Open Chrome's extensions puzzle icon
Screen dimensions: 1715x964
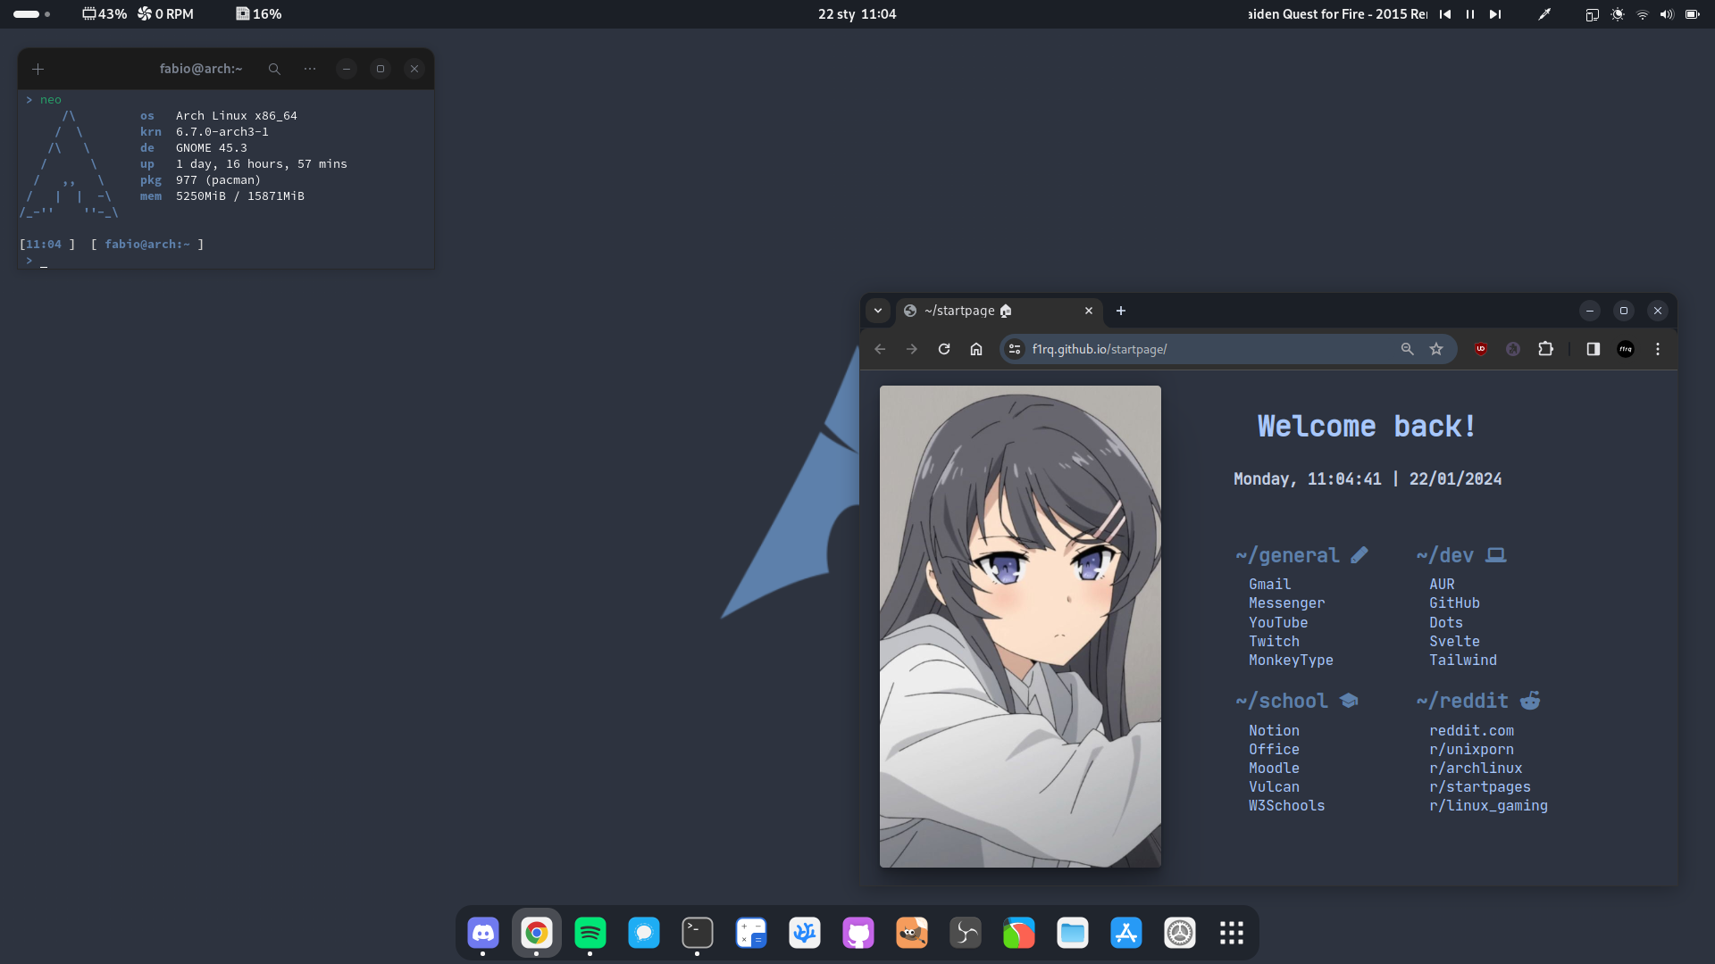(1547, 349)
